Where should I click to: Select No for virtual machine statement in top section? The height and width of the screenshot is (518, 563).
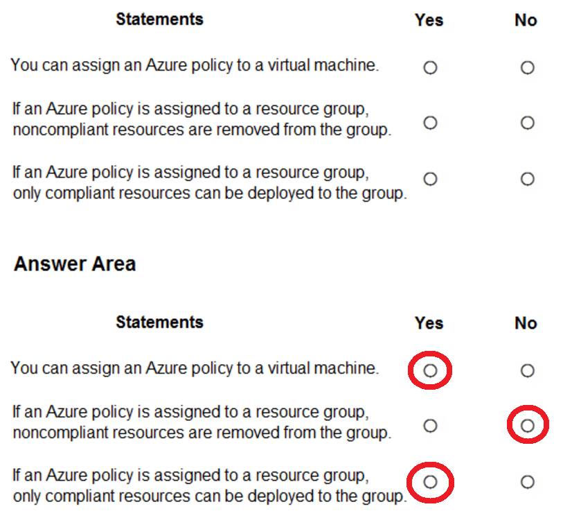(x=527, y=67)
